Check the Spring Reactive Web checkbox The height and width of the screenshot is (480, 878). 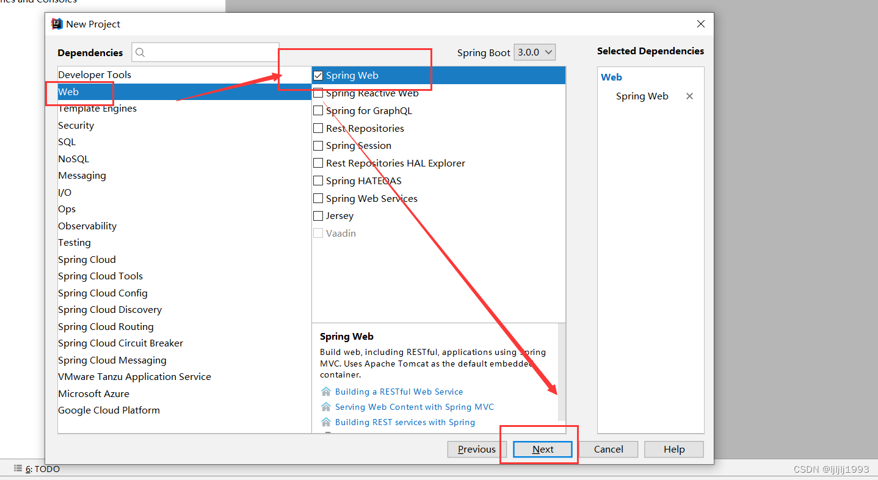[318, 93]
